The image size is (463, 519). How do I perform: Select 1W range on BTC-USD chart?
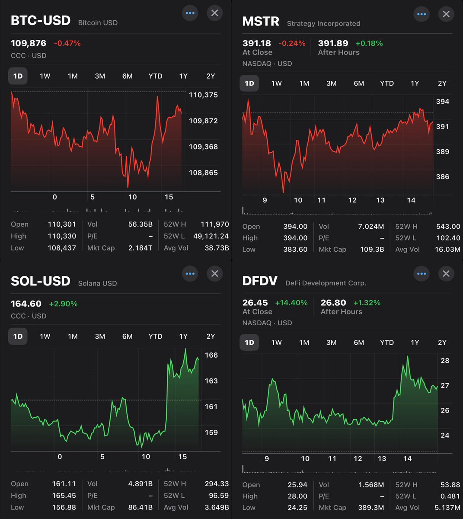click(x=45, y=76)
